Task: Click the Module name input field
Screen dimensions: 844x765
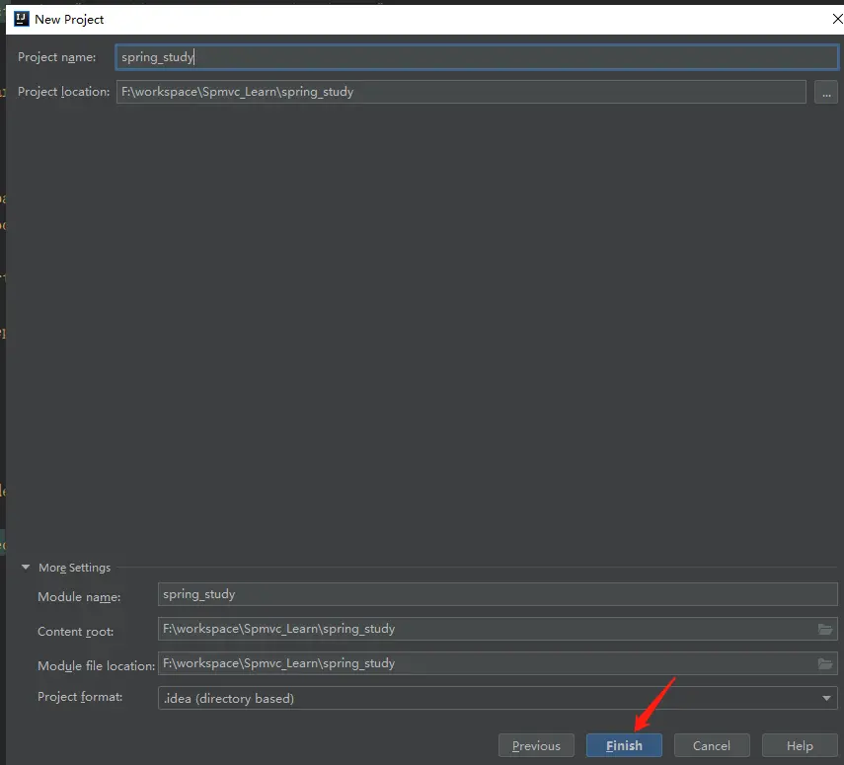Action: pos(498,594)
